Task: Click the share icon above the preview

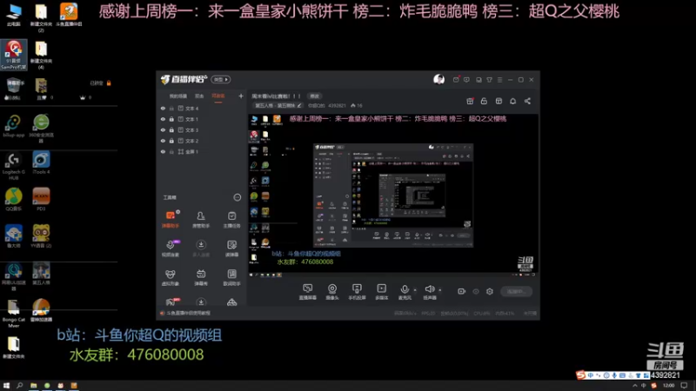Action: click(x=527, y=101)
